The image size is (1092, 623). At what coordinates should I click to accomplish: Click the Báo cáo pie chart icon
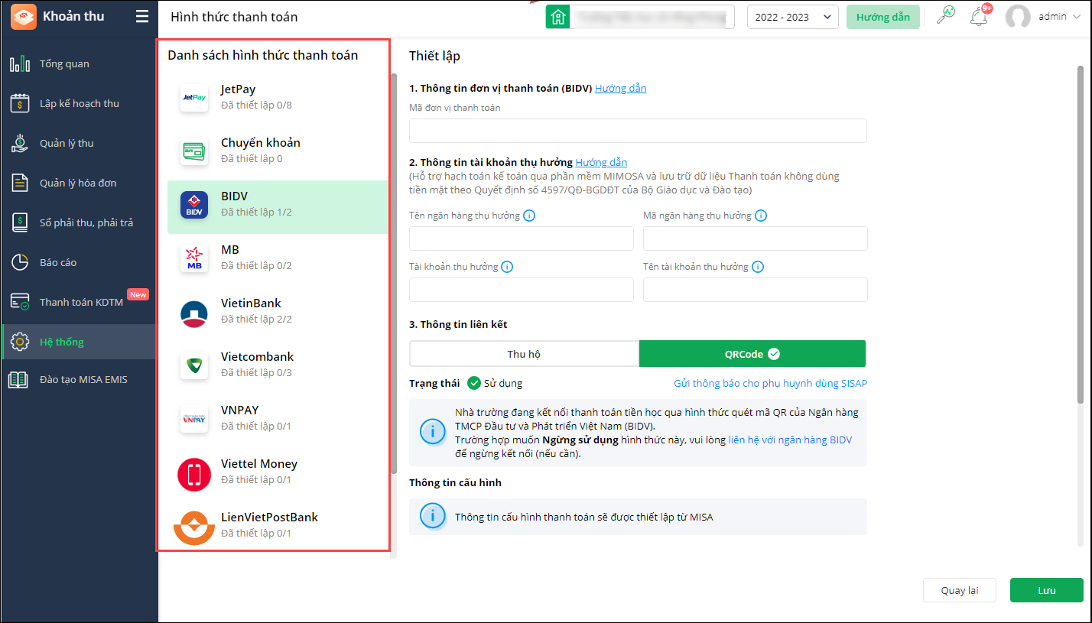[x=20, y=262]
